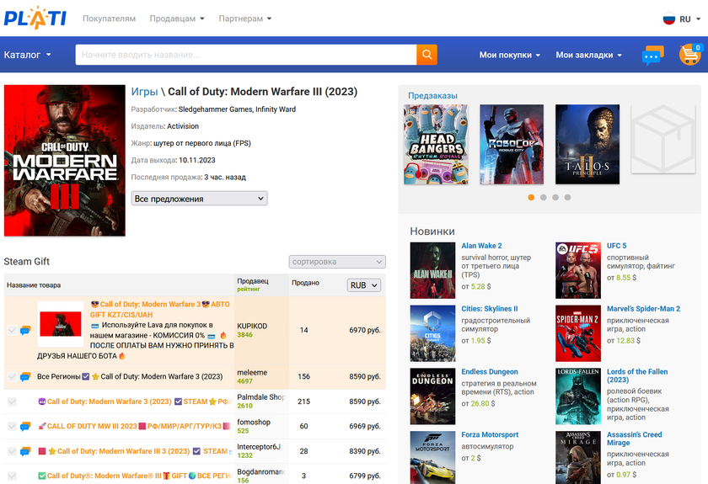
Task: Open Forza Motorsport title link
Action: (490, 435)
